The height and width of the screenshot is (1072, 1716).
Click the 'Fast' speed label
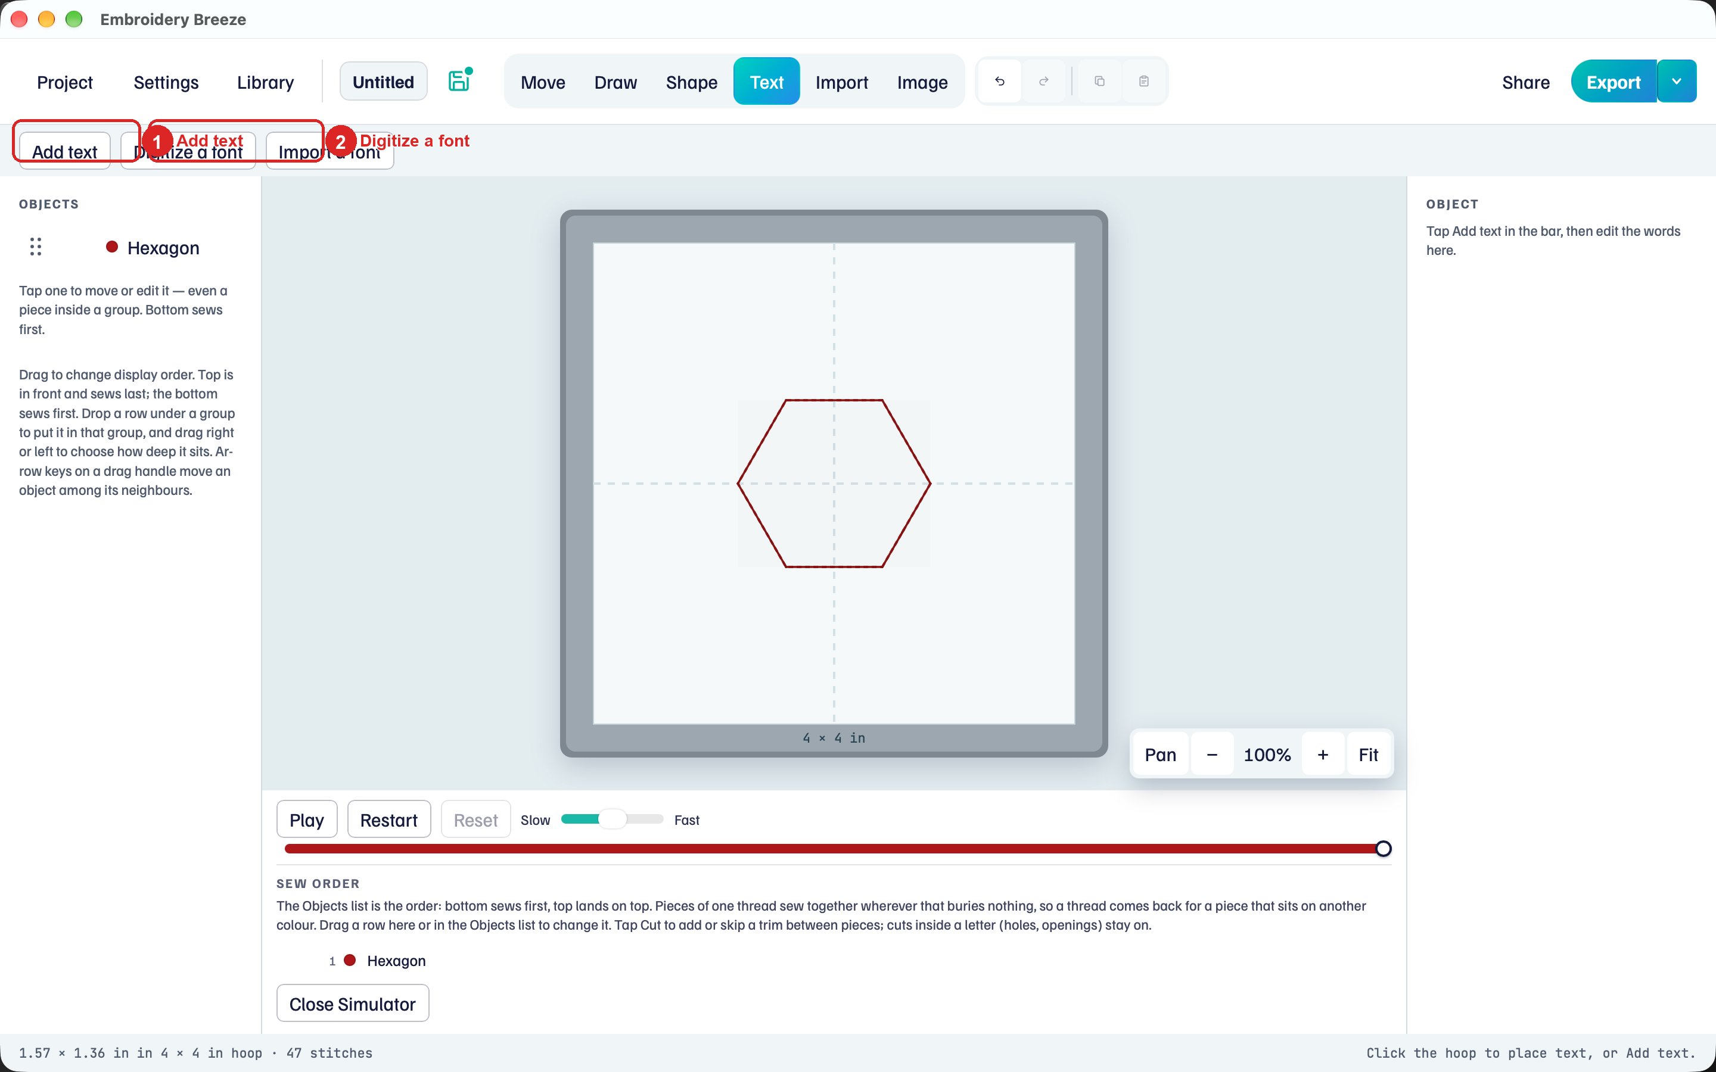[686, 820]
